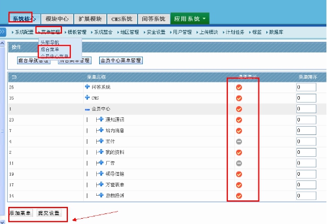Click plus icon beside 广告

coord(101,163)
